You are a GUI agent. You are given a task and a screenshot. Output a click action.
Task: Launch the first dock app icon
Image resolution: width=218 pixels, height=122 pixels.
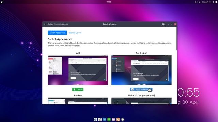95,119
